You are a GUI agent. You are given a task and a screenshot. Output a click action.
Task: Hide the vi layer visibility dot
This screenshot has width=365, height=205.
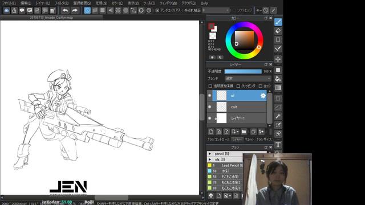209,96
